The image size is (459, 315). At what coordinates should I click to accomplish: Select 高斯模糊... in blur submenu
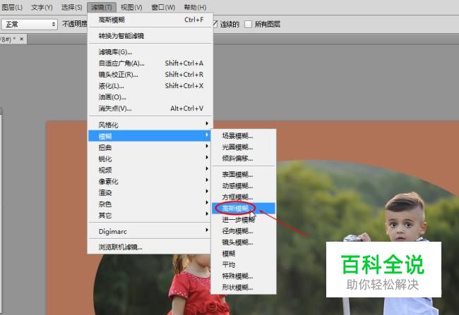coord(243,209)
